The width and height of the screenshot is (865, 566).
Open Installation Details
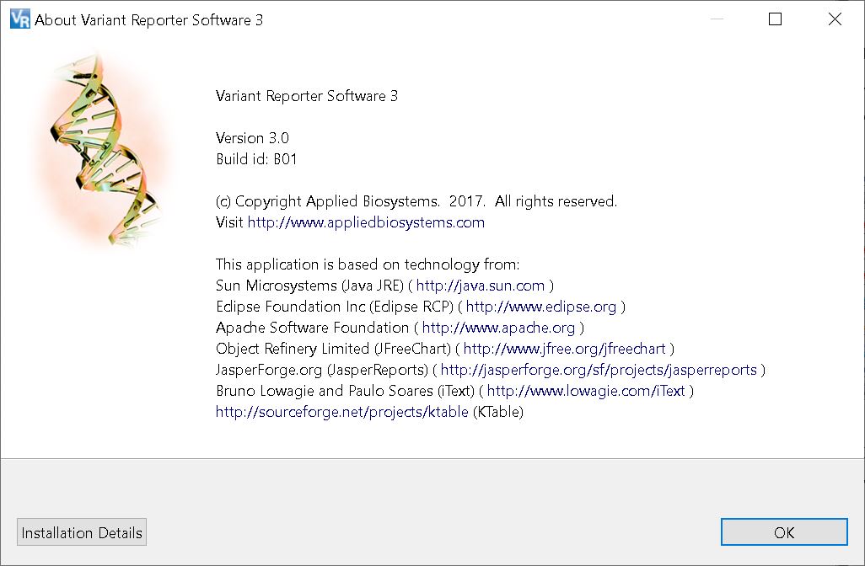coord(82,532)
